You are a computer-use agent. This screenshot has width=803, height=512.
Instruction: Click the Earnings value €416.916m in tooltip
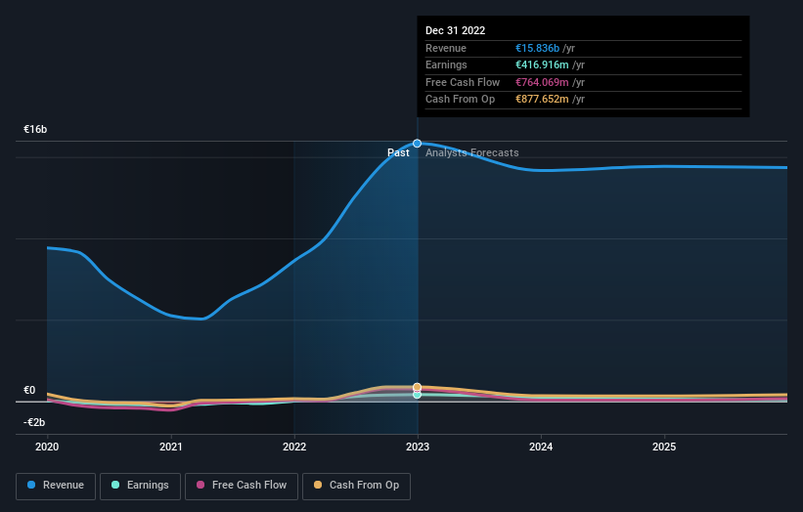coord(542,64)
